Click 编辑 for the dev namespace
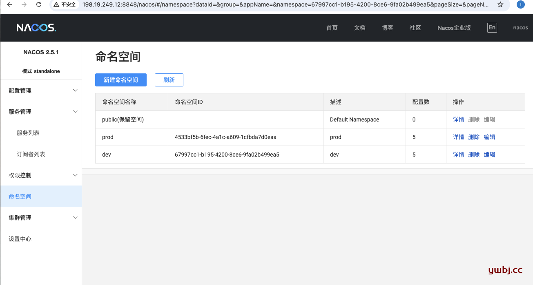Image resolution: width=533 pixels, height=285 pixels. (x=490, y=155)
